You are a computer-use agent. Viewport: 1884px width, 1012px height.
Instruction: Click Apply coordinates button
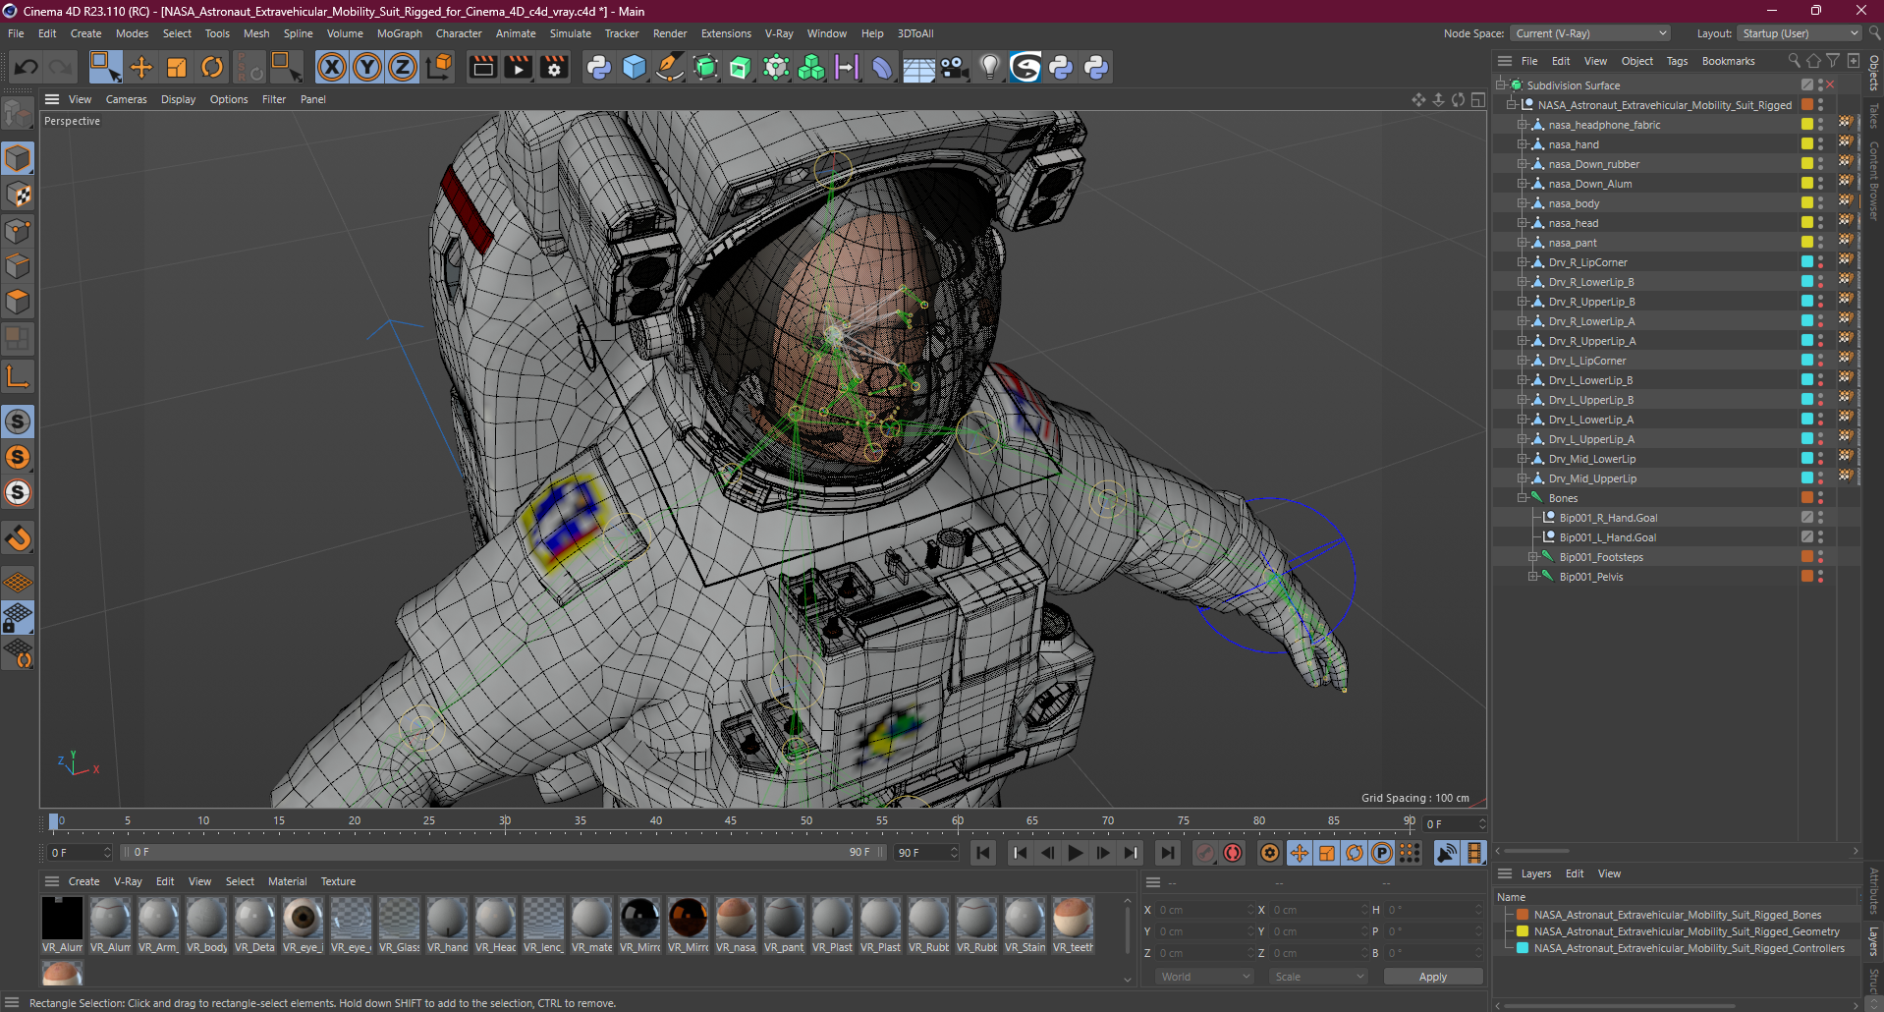pos(1433,977)
